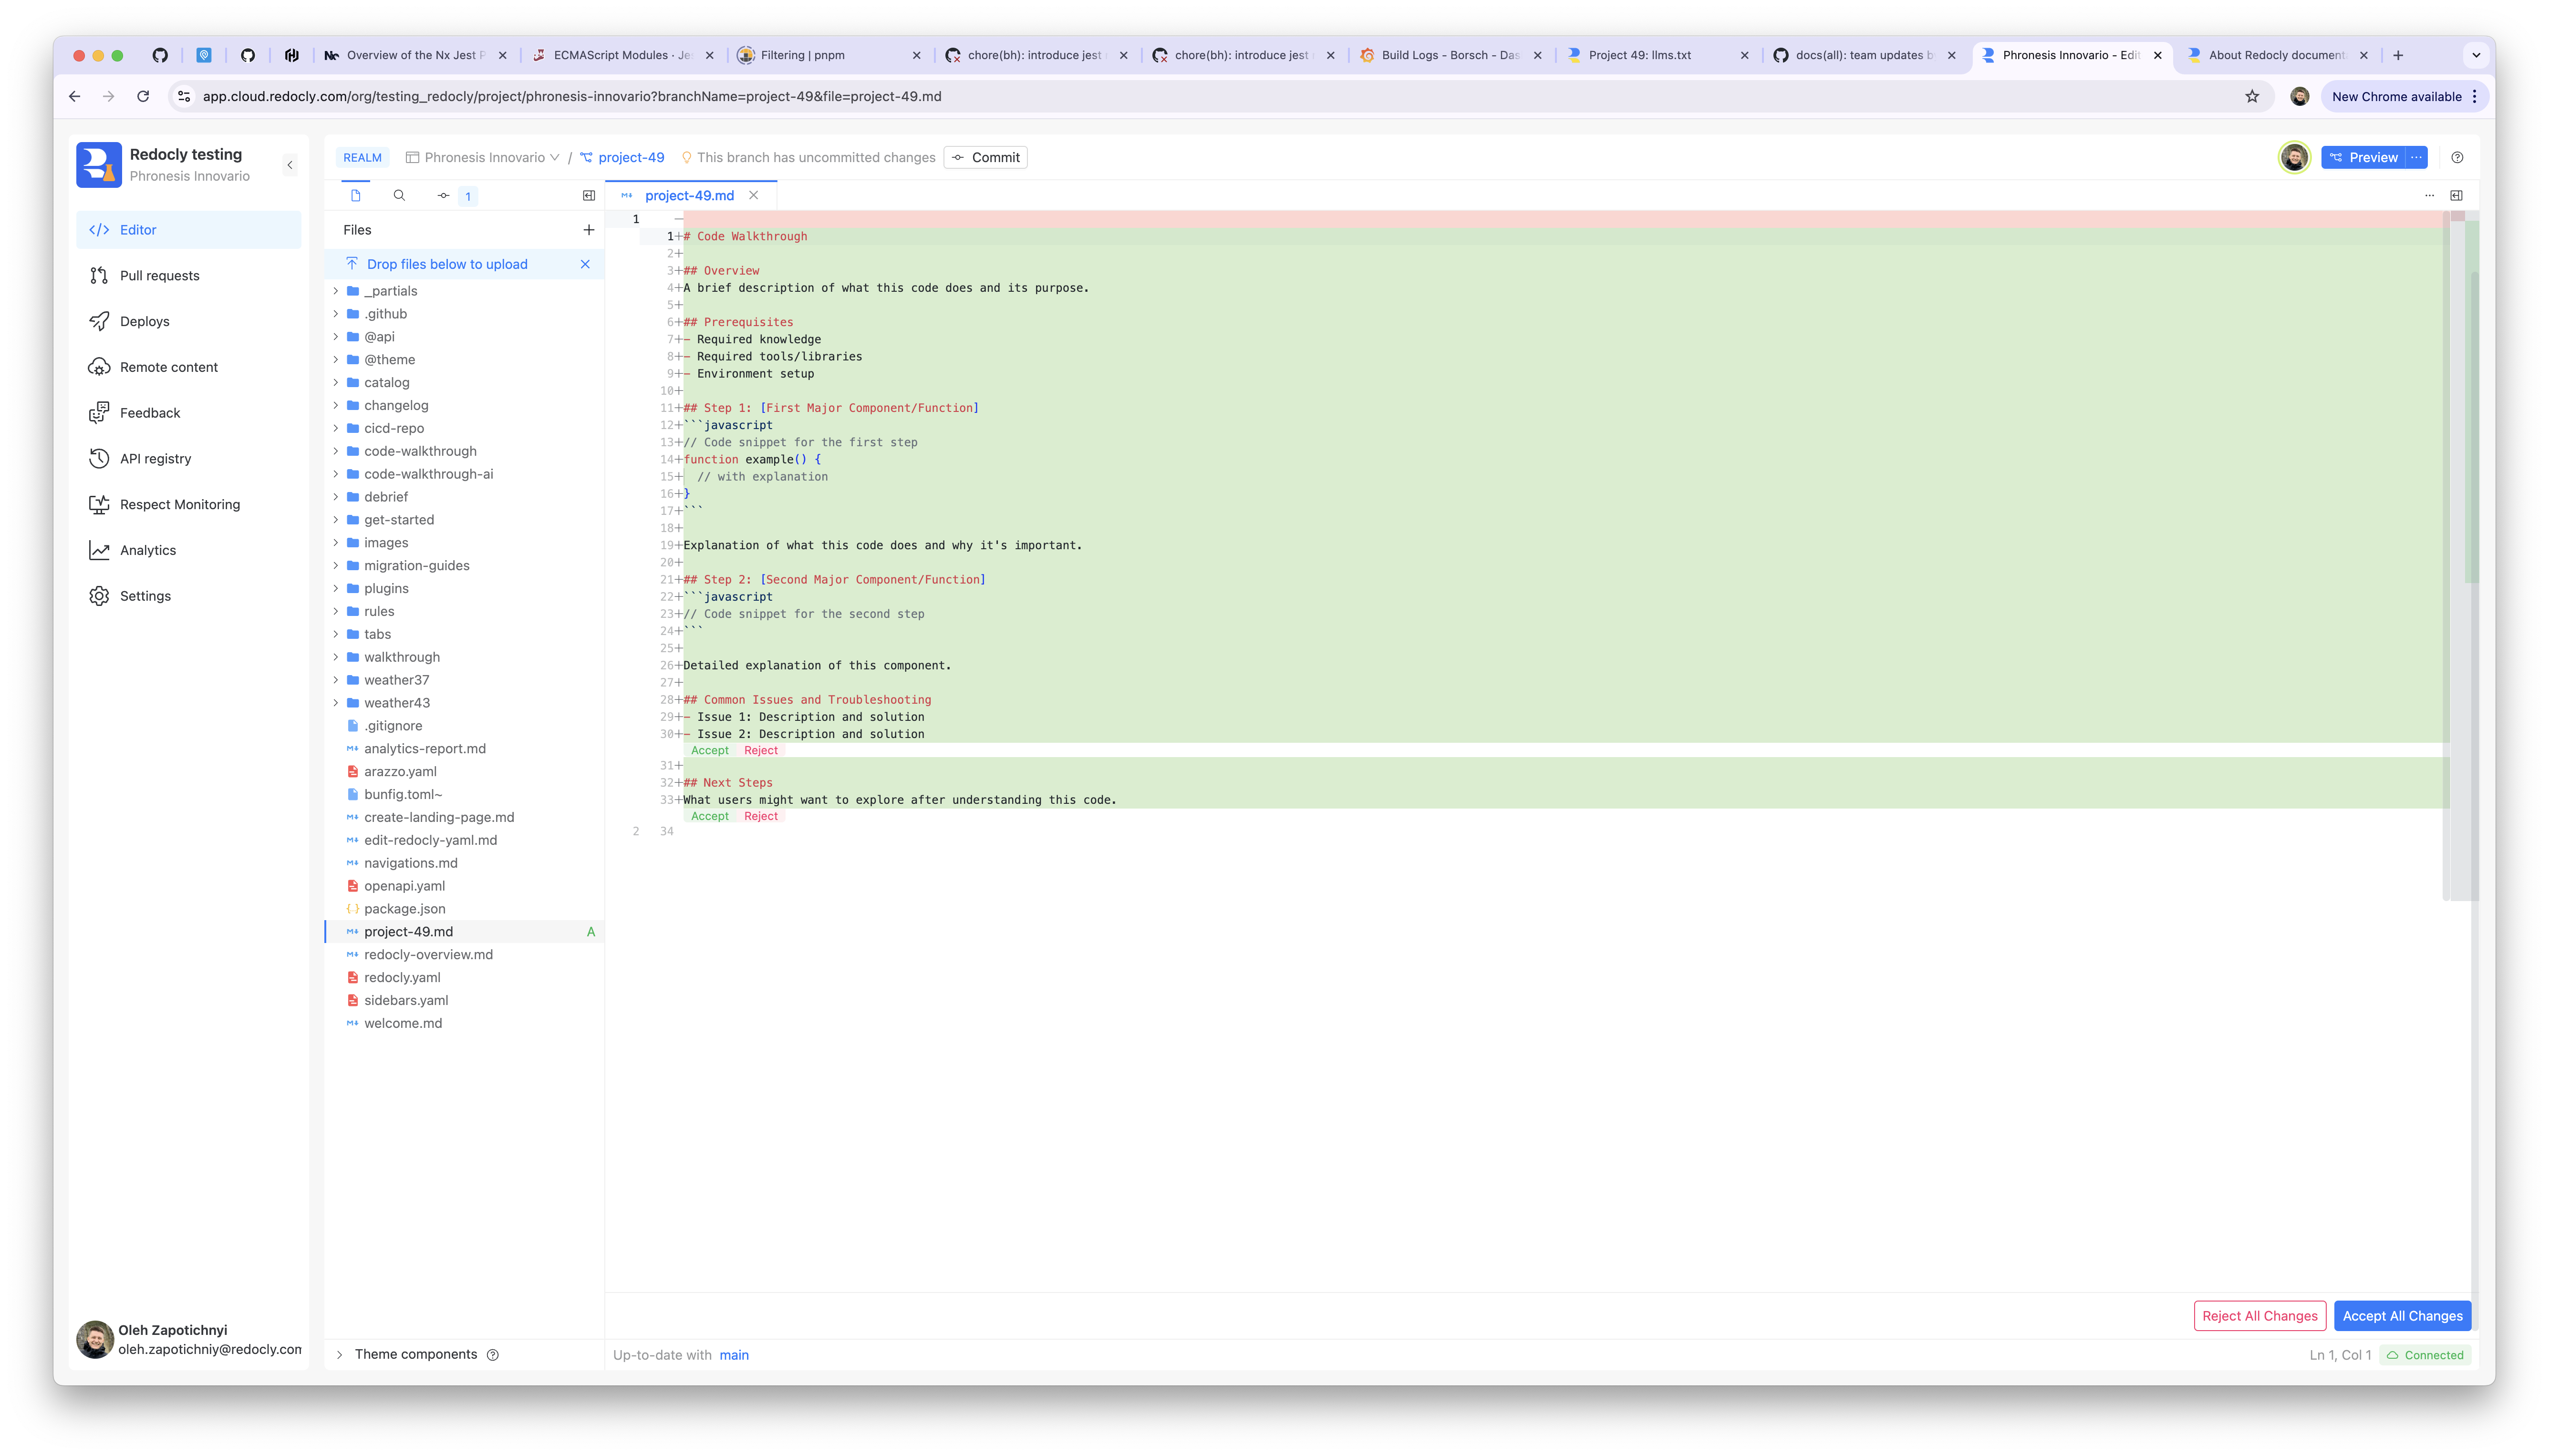The width and height of the screenshot is (2549, 1456).
Task: Reject the Next Steps change block
Action: (x=760, y=817)
